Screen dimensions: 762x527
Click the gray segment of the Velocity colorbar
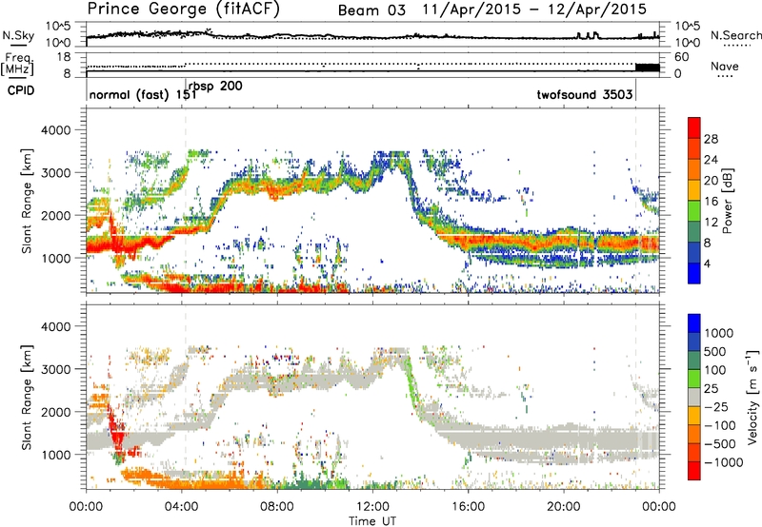click(x=694, y=397)
